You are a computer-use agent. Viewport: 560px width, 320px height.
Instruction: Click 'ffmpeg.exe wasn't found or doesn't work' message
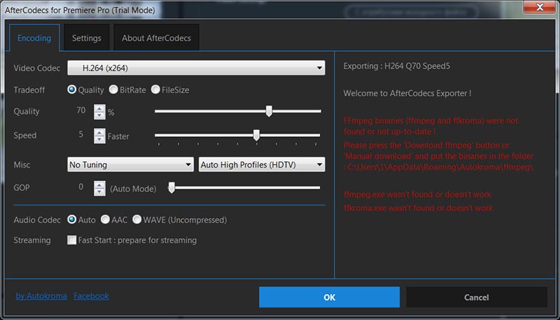(417, 194)
